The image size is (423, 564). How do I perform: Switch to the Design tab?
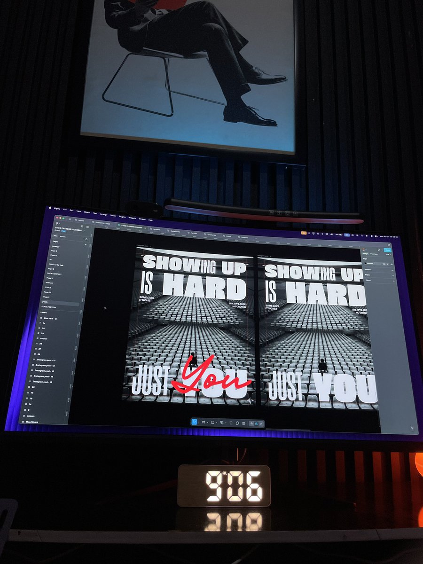pos(365,253)
